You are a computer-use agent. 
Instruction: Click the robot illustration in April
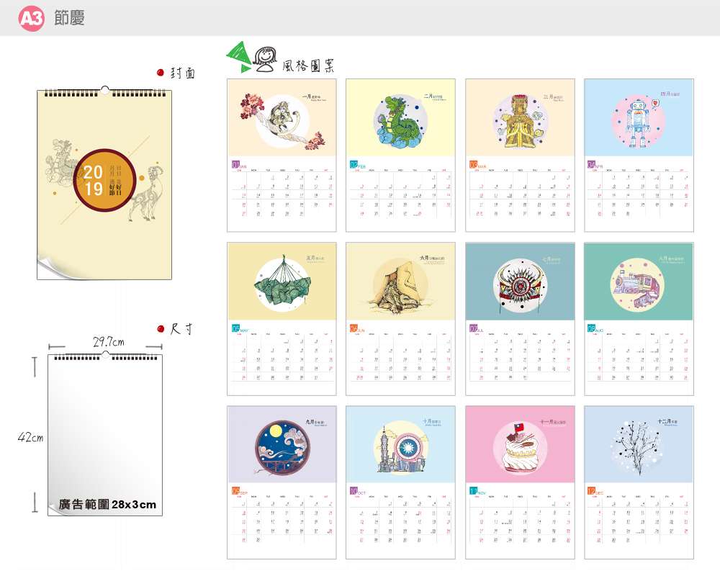(x=638, y=122)
